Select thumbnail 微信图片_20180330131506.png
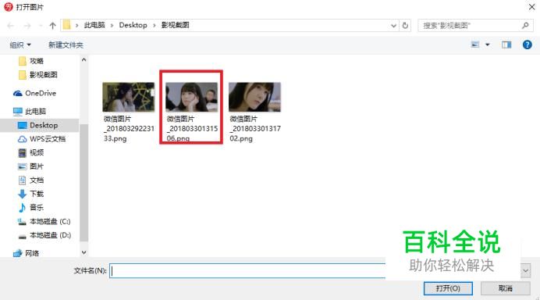The height and width of the screenshot is (300, 540). point(191,112)
